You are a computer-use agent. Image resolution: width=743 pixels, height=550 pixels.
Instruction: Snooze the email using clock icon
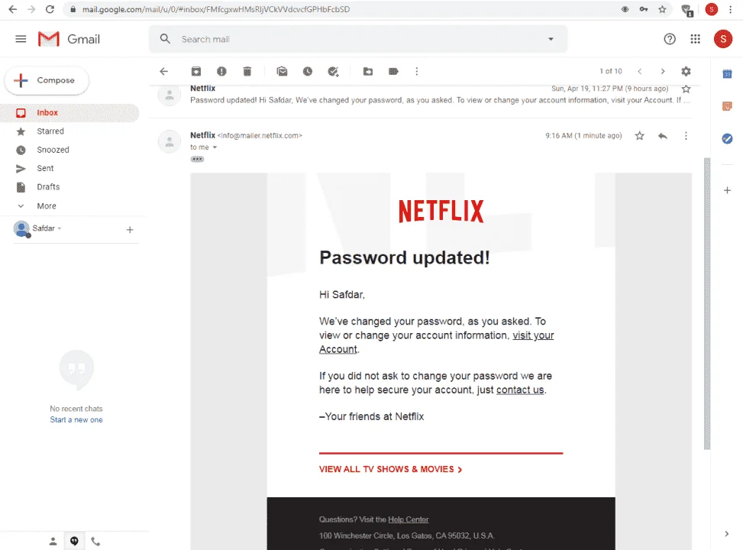[308, 72]
